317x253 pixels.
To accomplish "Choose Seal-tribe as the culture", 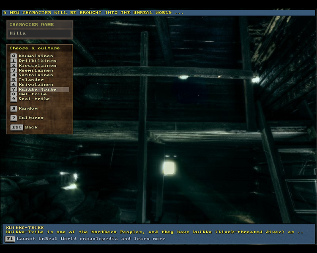I will (x=34, y=99).
